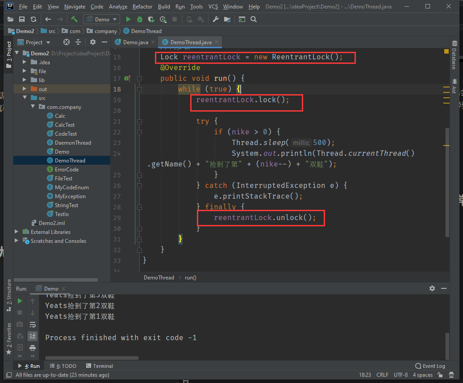Switch to the Demo.java editor tab
Viewport: 463px width, 383px height.
[135, 42]
